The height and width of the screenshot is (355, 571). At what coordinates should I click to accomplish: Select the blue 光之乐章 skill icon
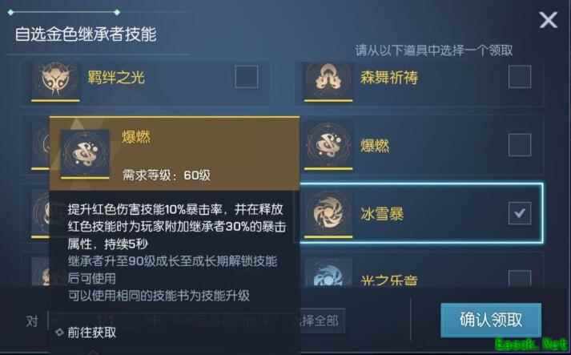tap(328, 272)
